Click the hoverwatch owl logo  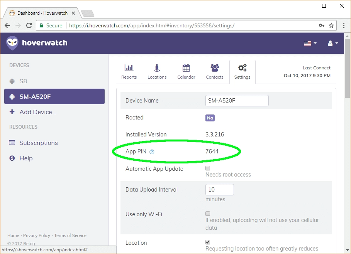(x=12, y=43)
